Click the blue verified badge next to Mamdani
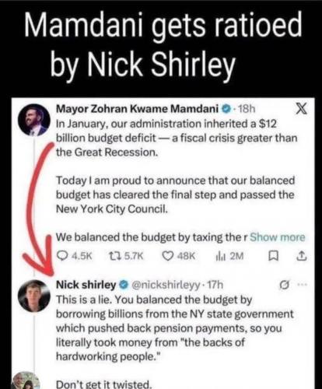 click(x=226, y=109)
